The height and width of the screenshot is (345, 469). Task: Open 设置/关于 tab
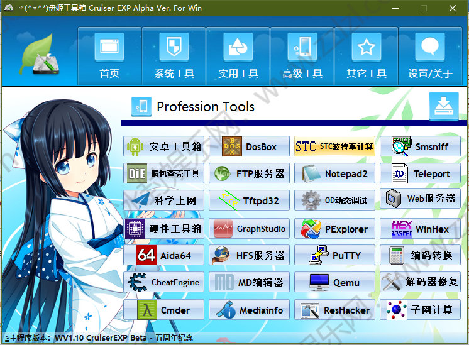(x=430, y=56)
